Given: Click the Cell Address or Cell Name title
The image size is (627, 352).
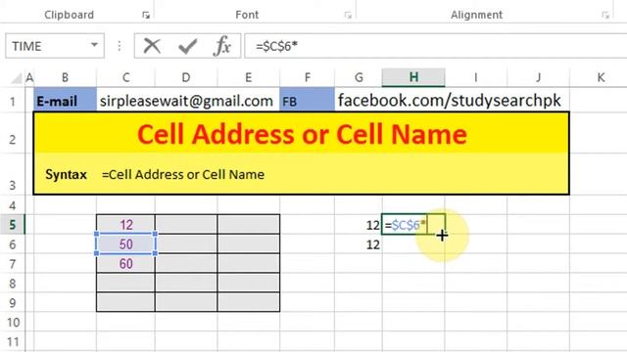Looking at the screenshot, I should click(x=302, y=134).
